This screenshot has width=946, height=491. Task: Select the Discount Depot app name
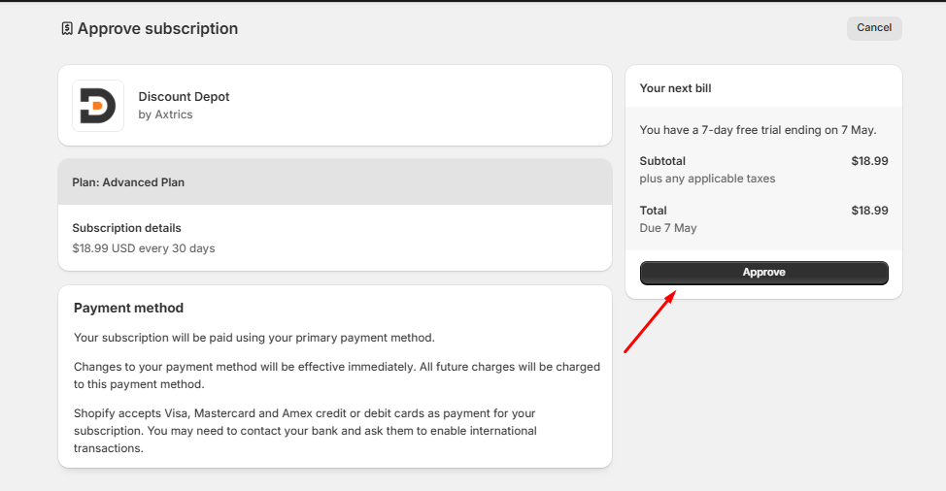coord(184,96)
